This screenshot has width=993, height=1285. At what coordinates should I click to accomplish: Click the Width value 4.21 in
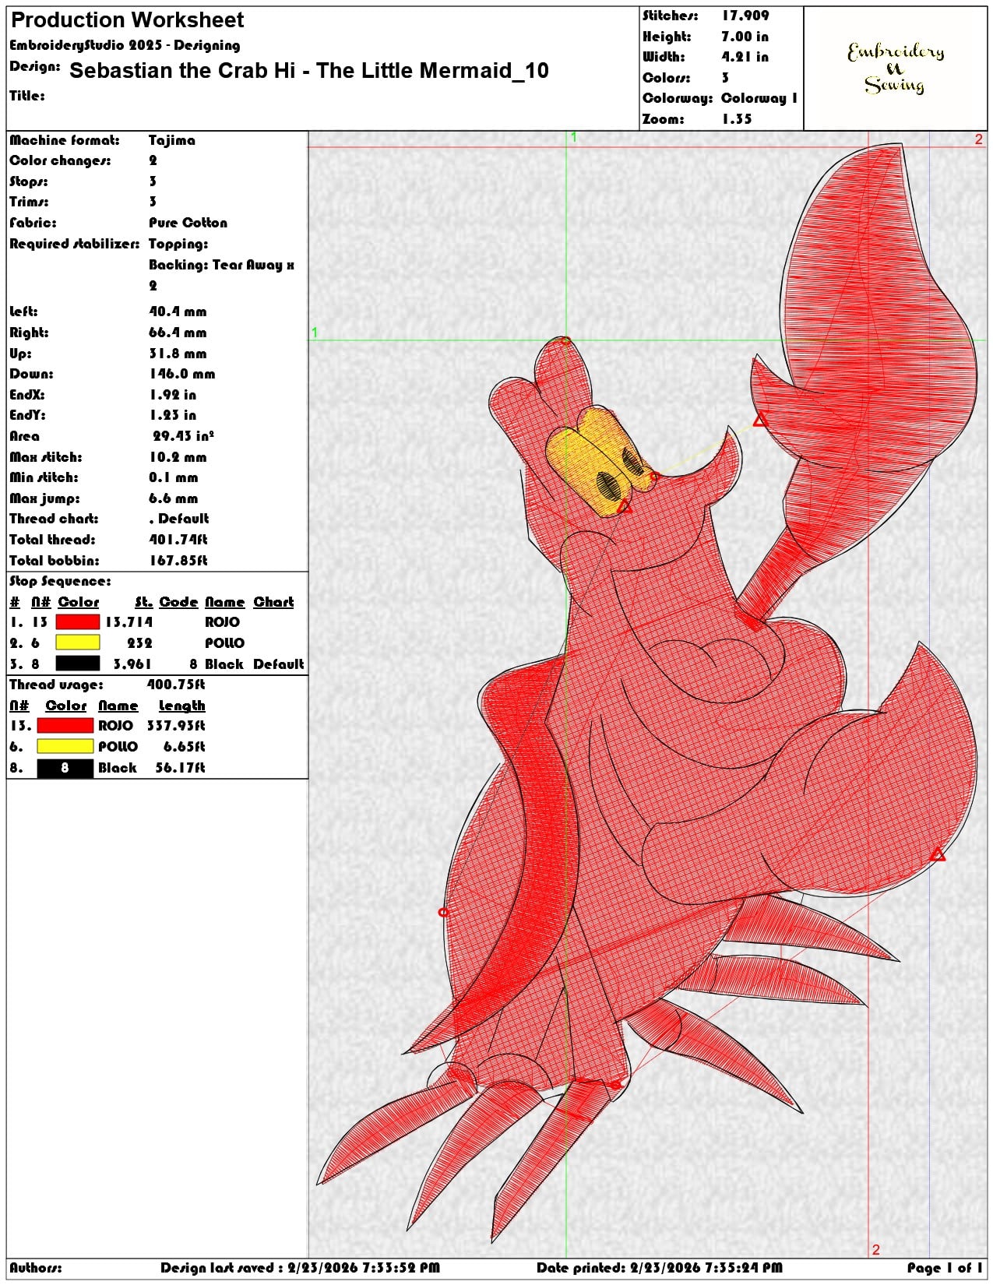coord(745,57)
